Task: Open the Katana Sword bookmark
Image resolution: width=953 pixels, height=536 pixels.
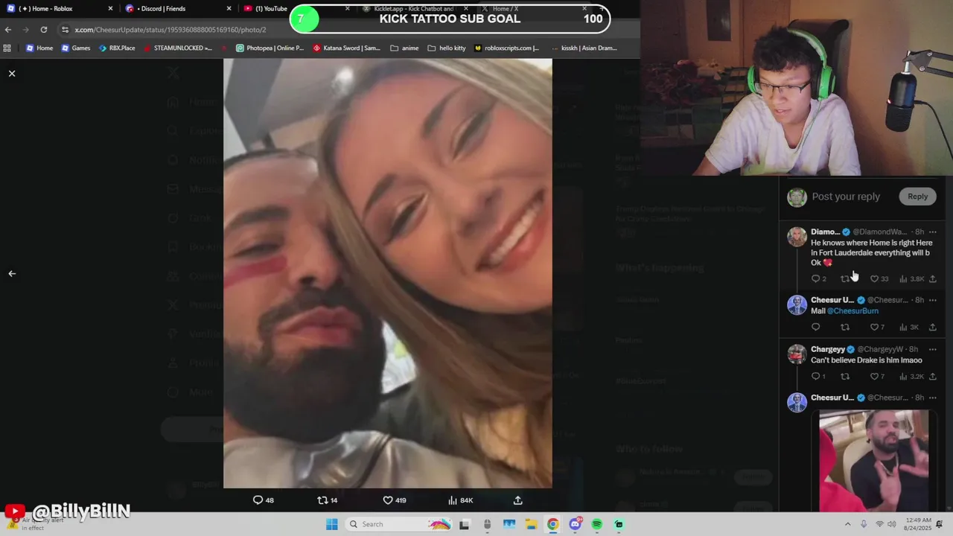Action: click(x=346, y=48)
